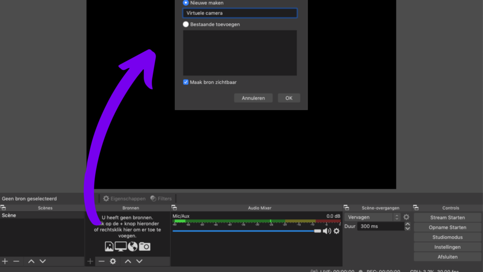The width and height of the screenshot is (483, 272).
Task: Click Stream Starten
Action: pos(447,217)
